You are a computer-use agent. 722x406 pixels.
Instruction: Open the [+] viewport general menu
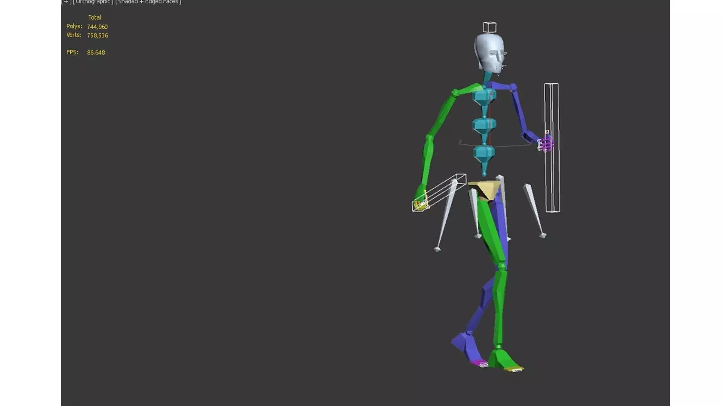(66, 2)
